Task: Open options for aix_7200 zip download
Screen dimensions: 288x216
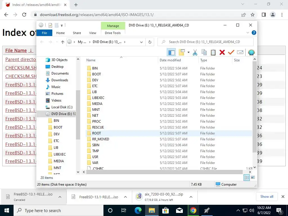Action: (x=191, y=197)
